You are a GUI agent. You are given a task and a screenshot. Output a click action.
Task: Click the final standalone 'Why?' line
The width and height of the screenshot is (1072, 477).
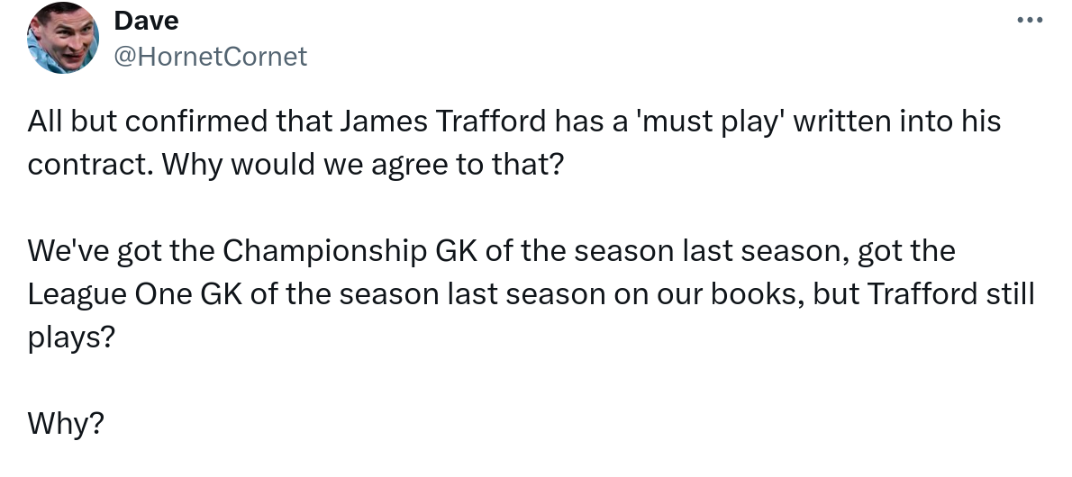(x=65, y=423)
